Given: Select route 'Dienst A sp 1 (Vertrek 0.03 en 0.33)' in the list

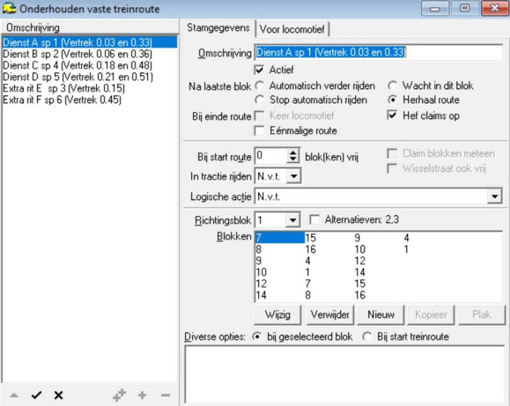Looking at the screenshot, I should point(90,42).
